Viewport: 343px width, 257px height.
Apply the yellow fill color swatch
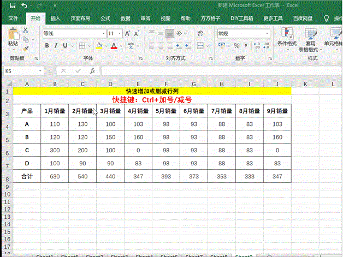99,46
